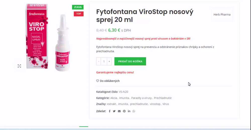
Task: Open the Imunita category link
Action: click(x=124, y=98)
